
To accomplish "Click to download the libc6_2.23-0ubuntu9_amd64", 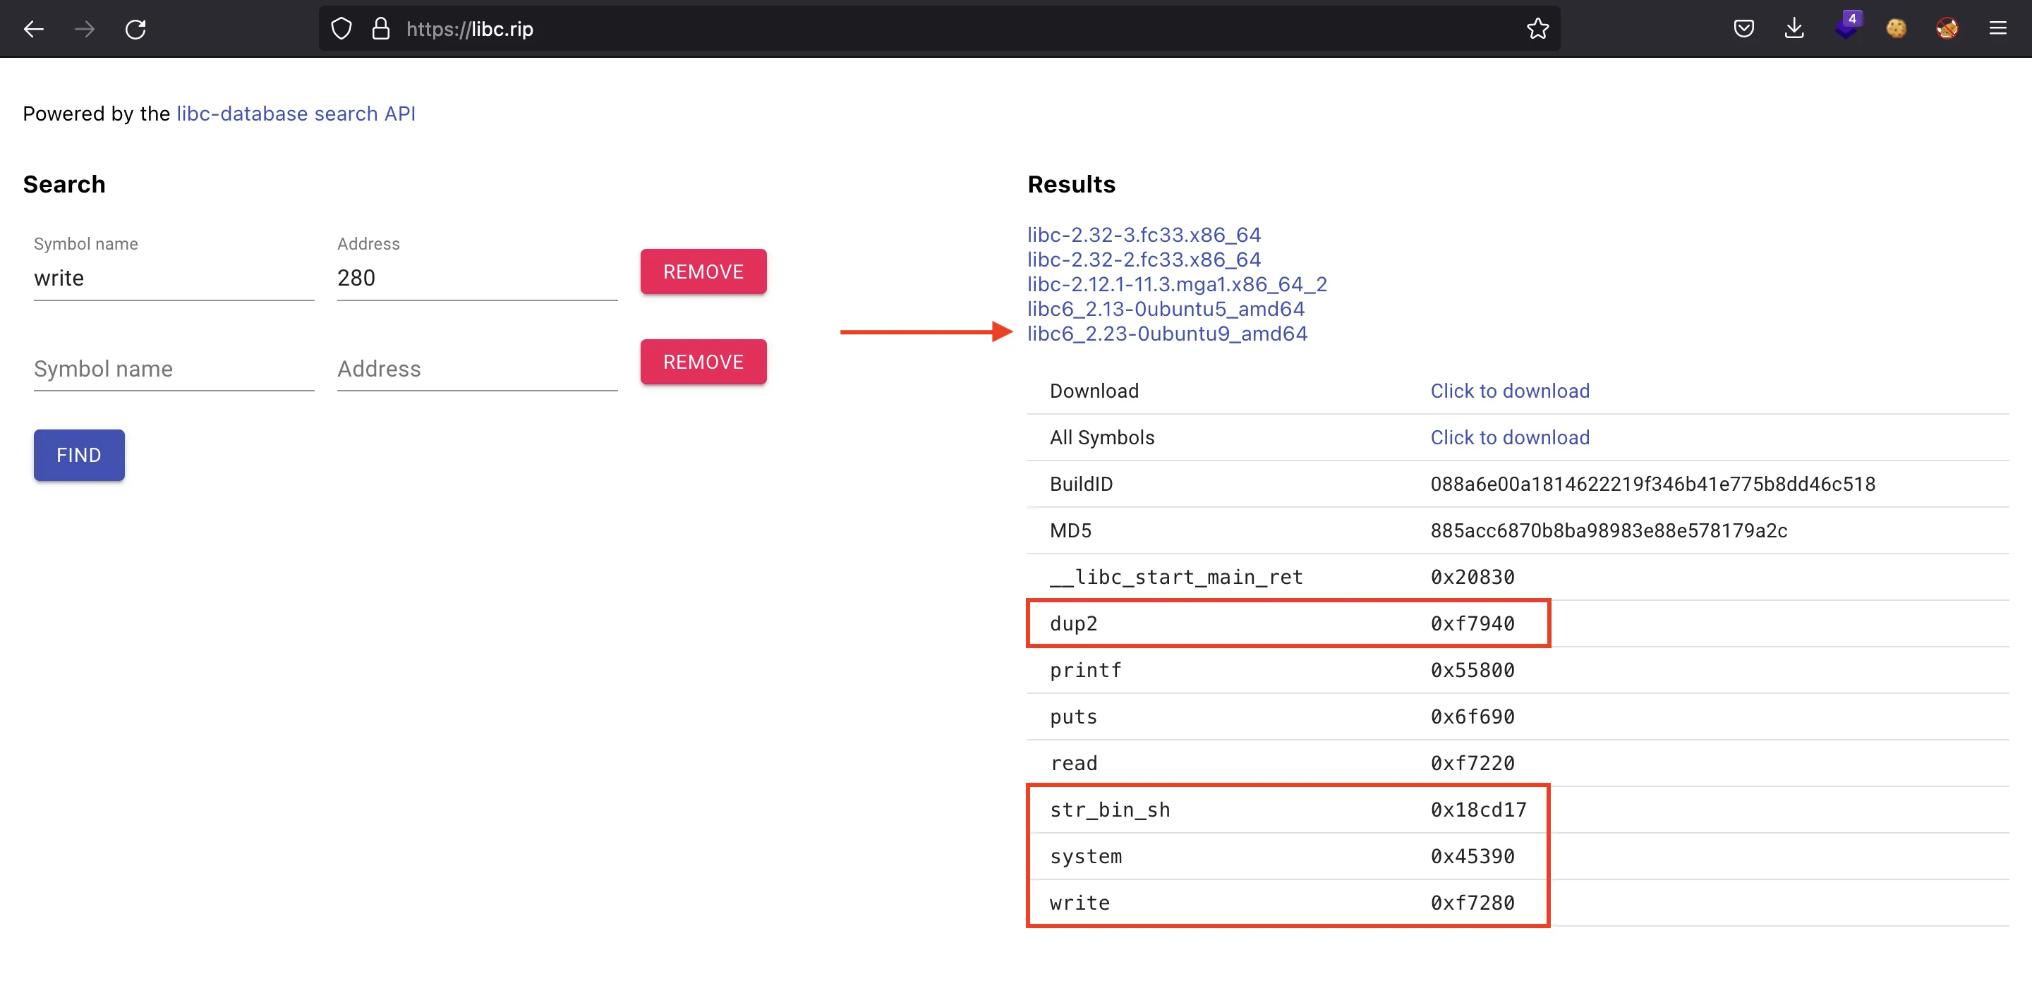I will (1508, 391).
